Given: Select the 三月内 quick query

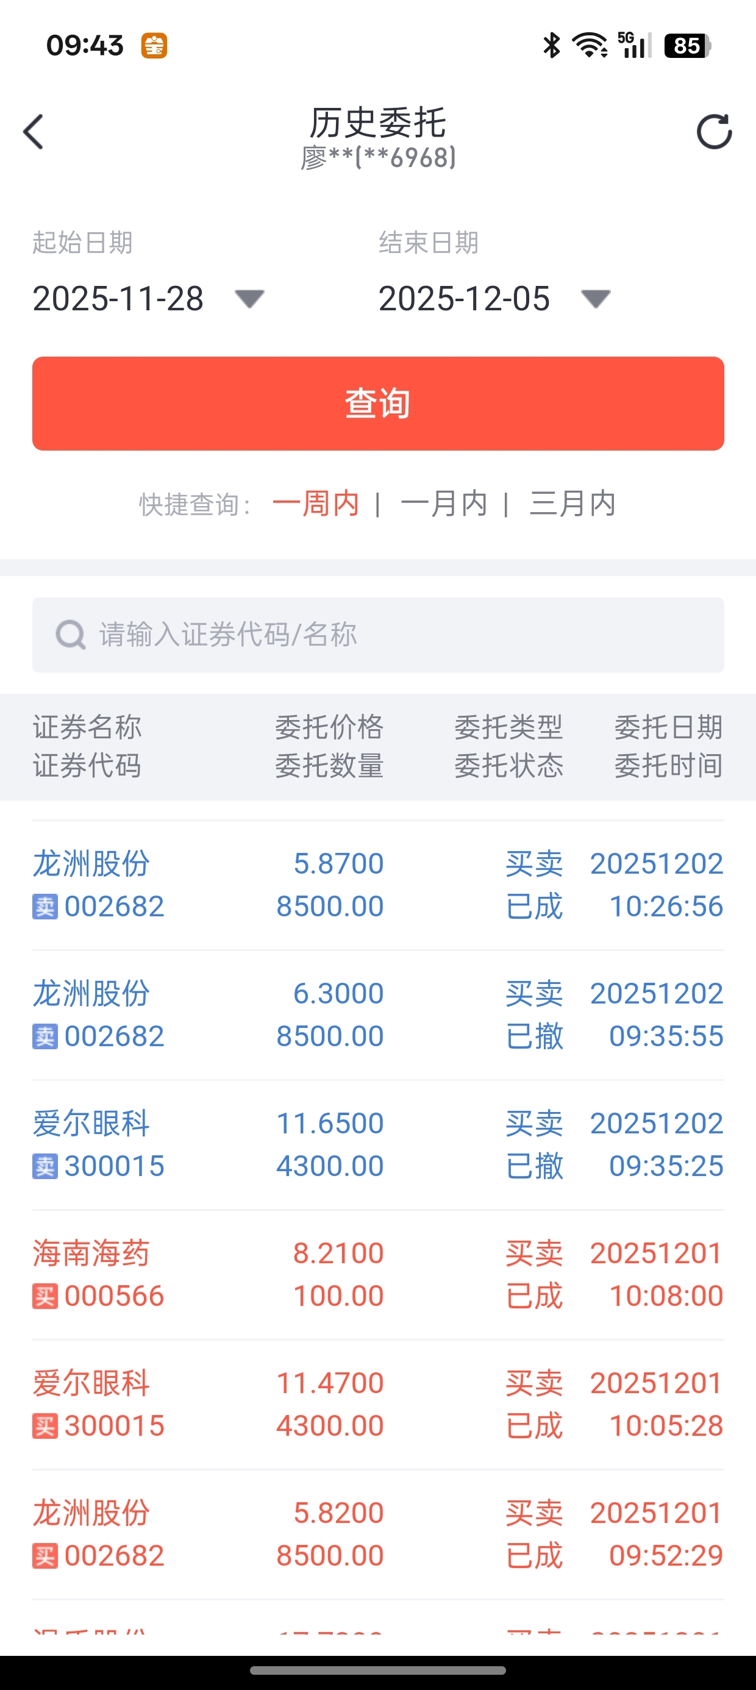Looking at the screenshot, I should tap(572, 504).
